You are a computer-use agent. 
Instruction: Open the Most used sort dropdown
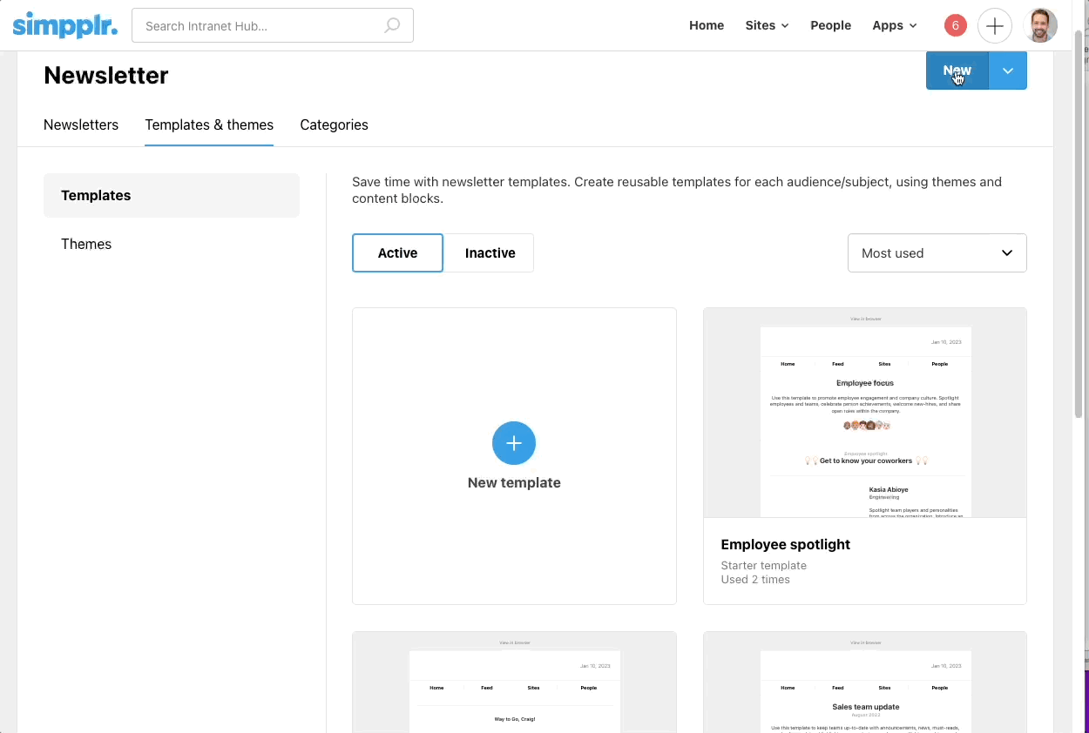tap(937, 253)
